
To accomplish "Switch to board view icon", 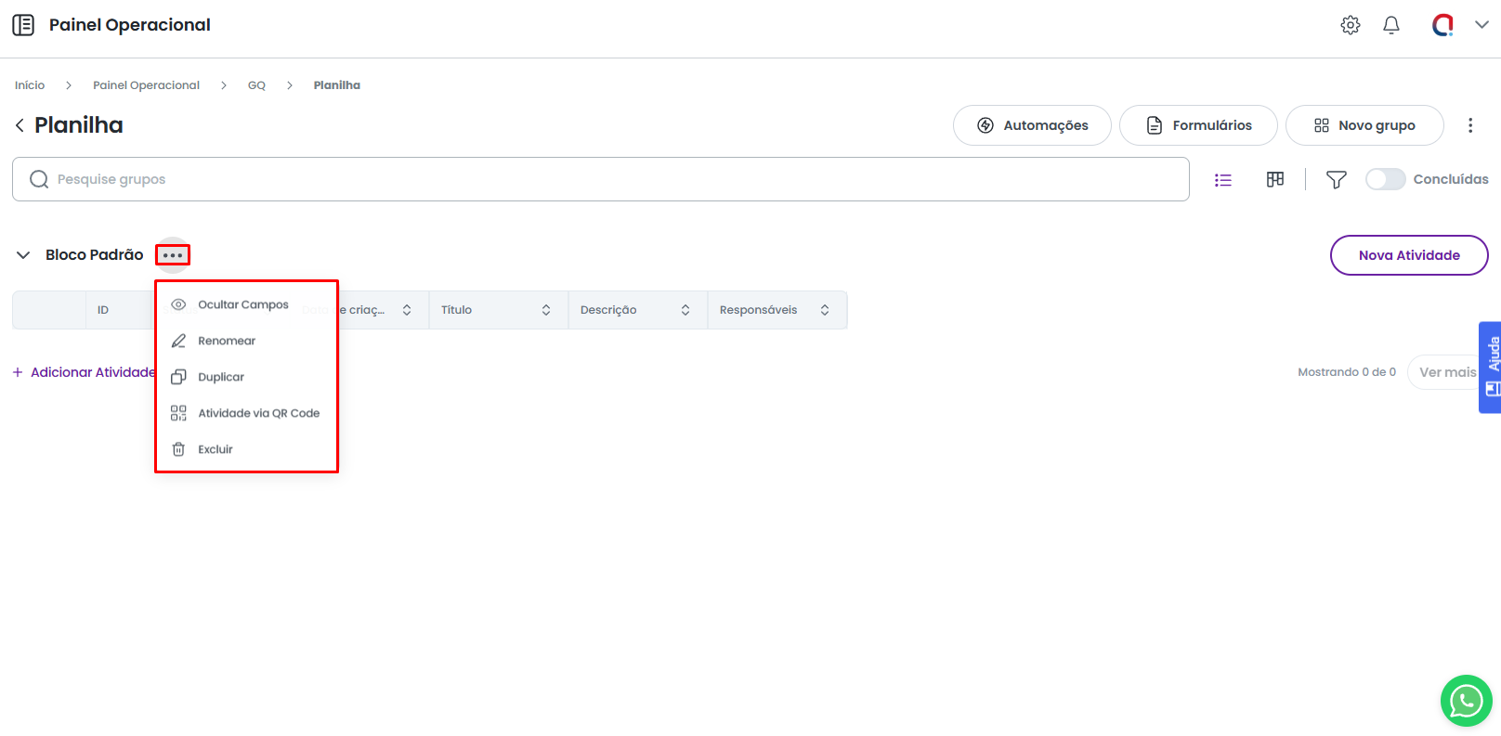I will tap(1275, 179).
